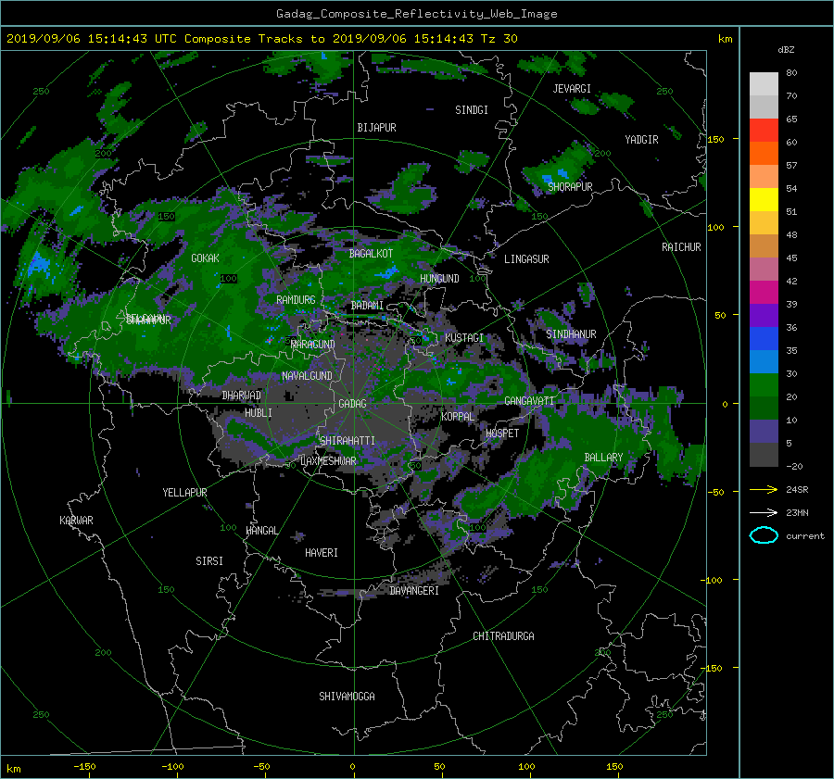Select the red 65 dBZ color swatch
This screenshot has width=834, height=779.
[x=764, y=131]
